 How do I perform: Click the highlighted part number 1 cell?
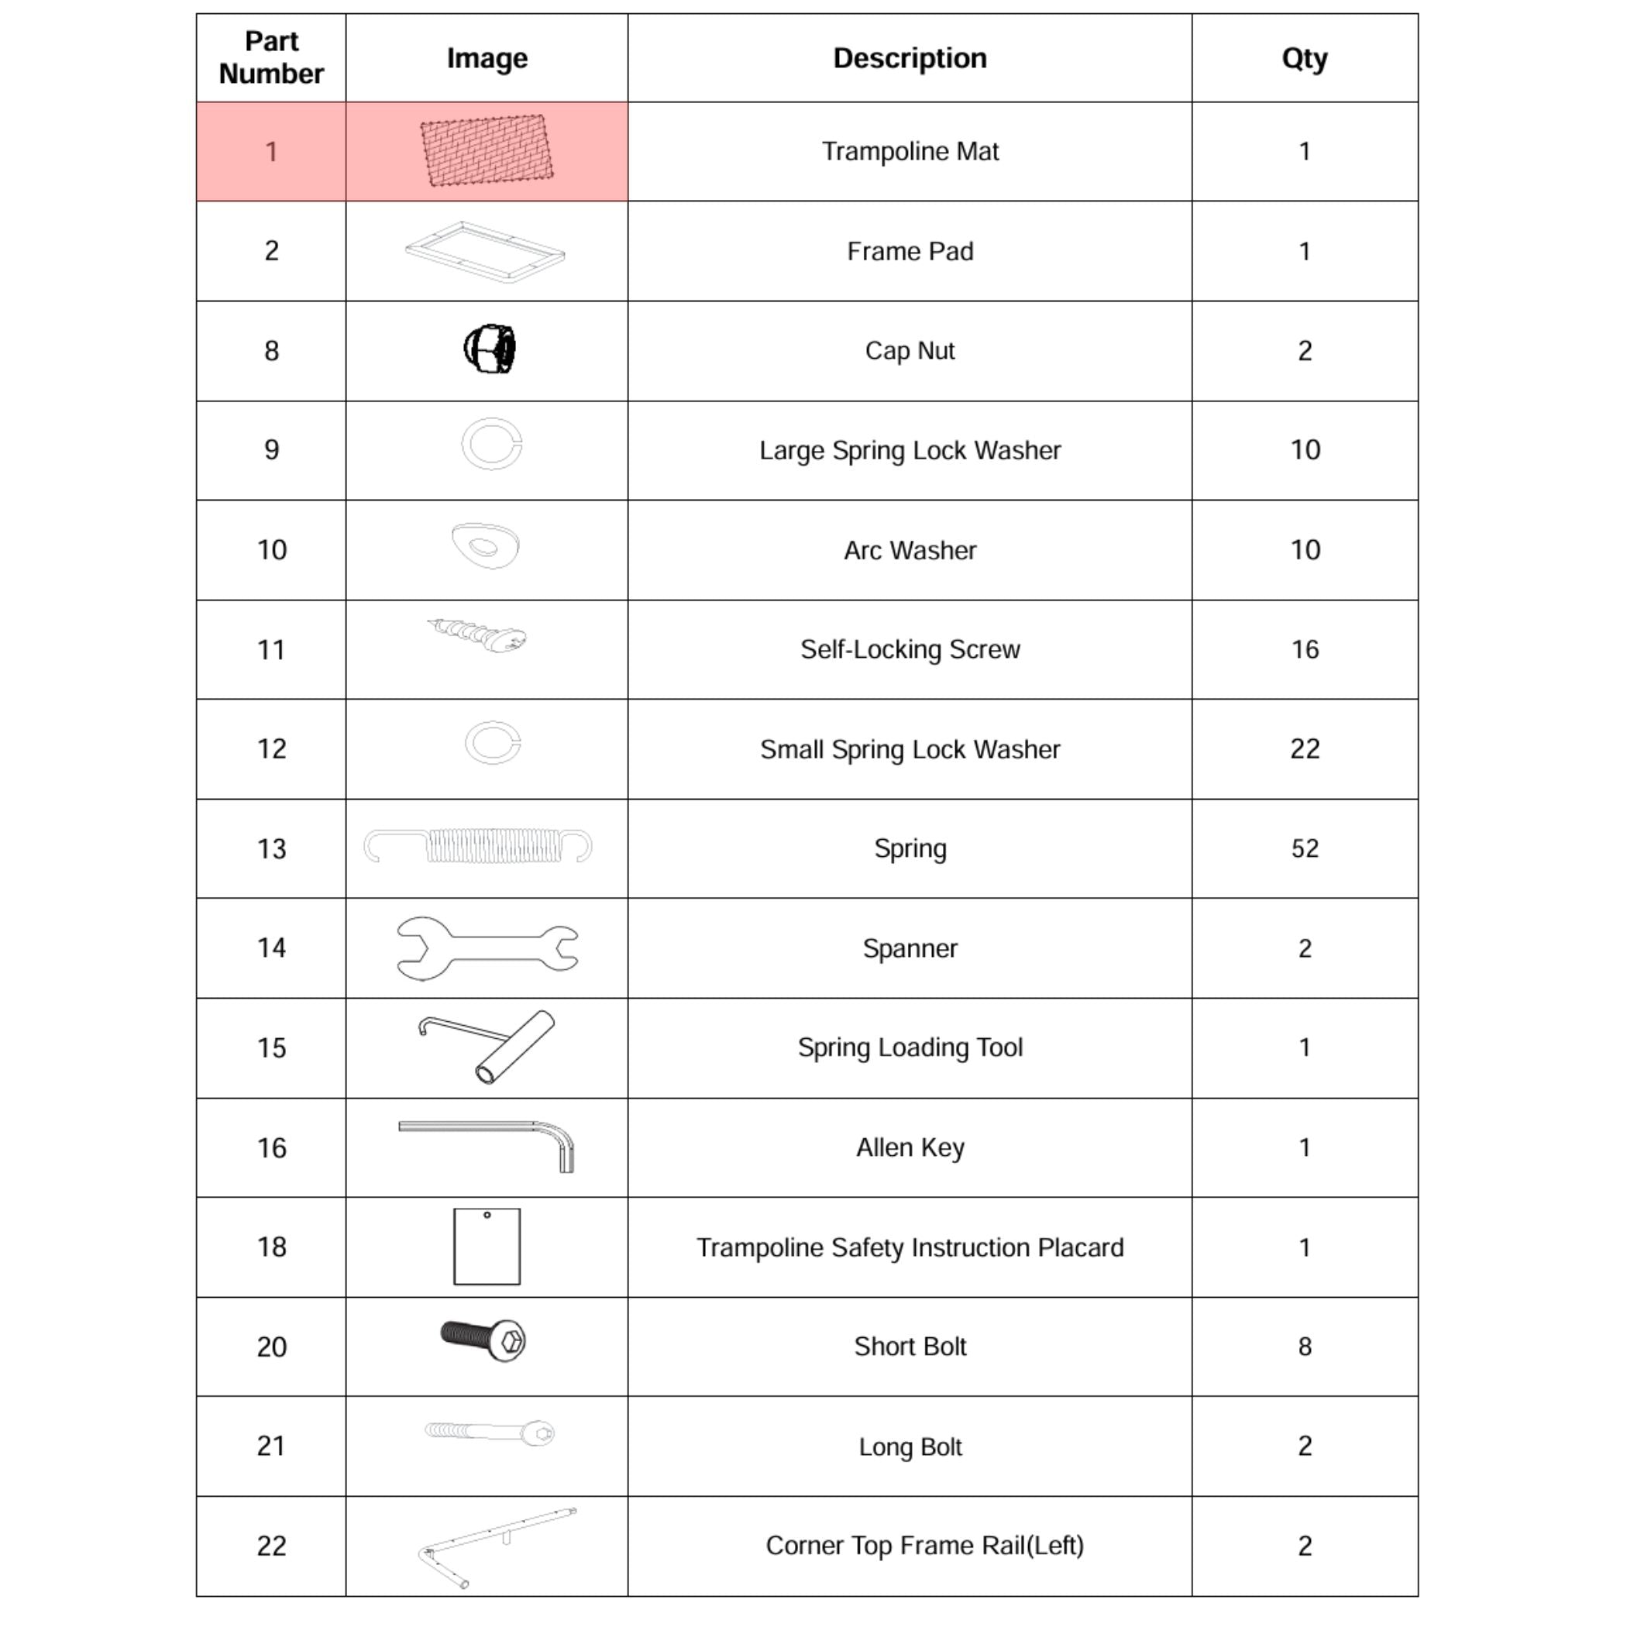pos(271,152)
